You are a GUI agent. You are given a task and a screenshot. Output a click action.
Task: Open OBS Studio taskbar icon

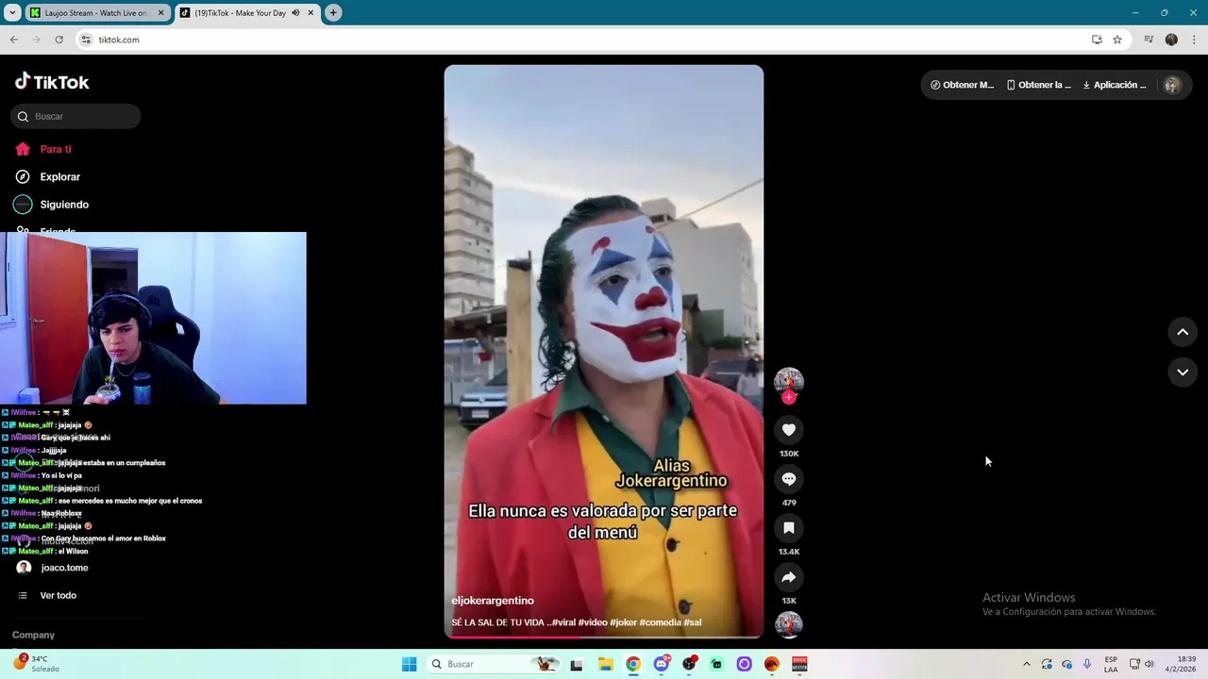(x=689, y=664)
